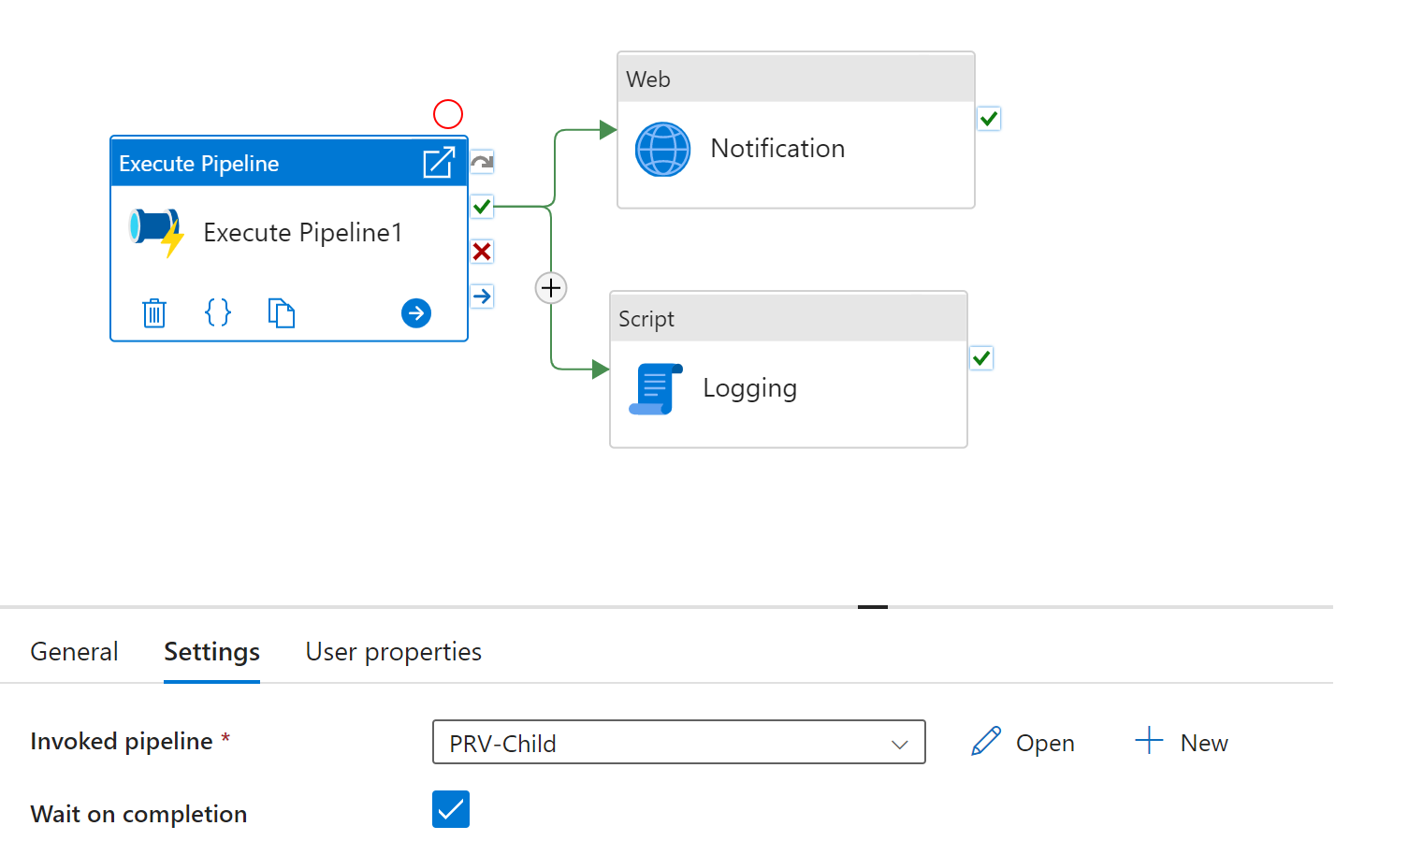Screen dimensions: 1408x855
Task: Click the Script icon on Logging activity
Action: point(655,387)
